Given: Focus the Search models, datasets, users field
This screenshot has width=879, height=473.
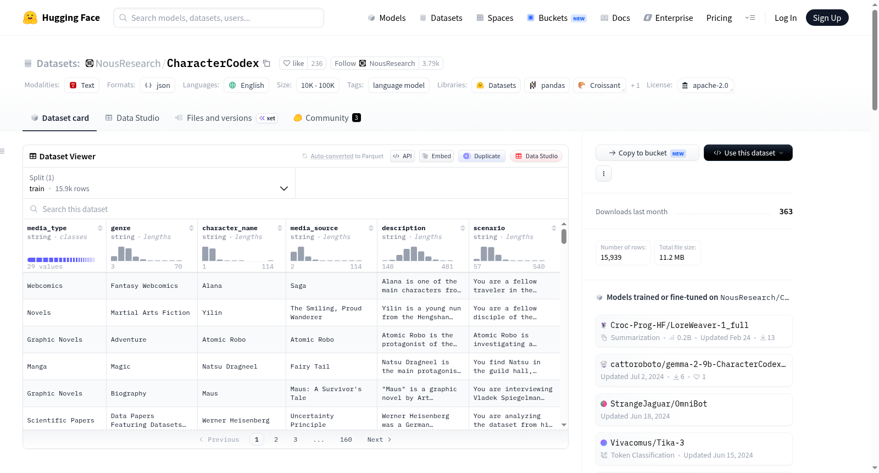Looking at the screenshot, I should (x=219, y=18).
